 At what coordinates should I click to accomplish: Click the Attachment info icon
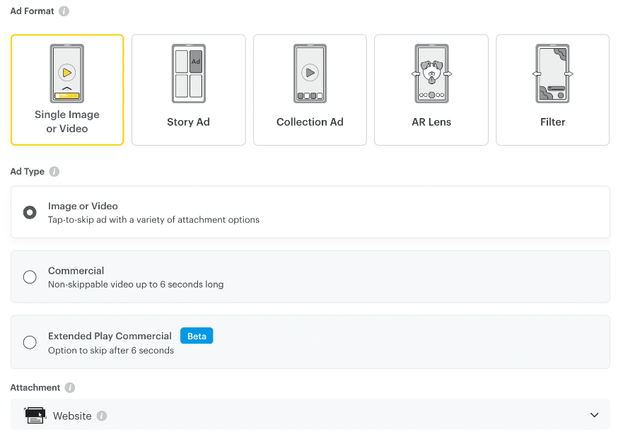[x=70, y=388]
